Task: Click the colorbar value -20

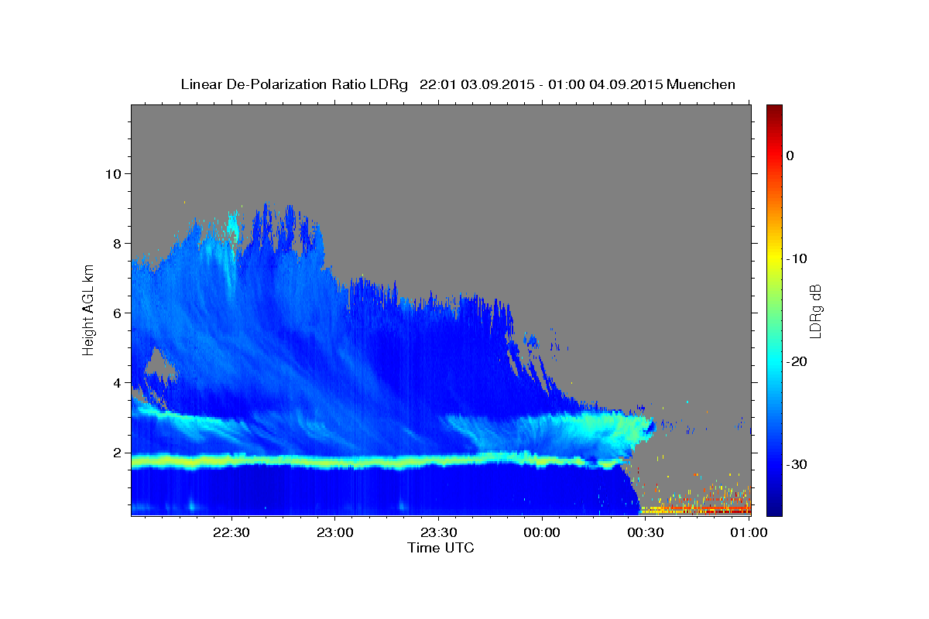Action: 797,361
